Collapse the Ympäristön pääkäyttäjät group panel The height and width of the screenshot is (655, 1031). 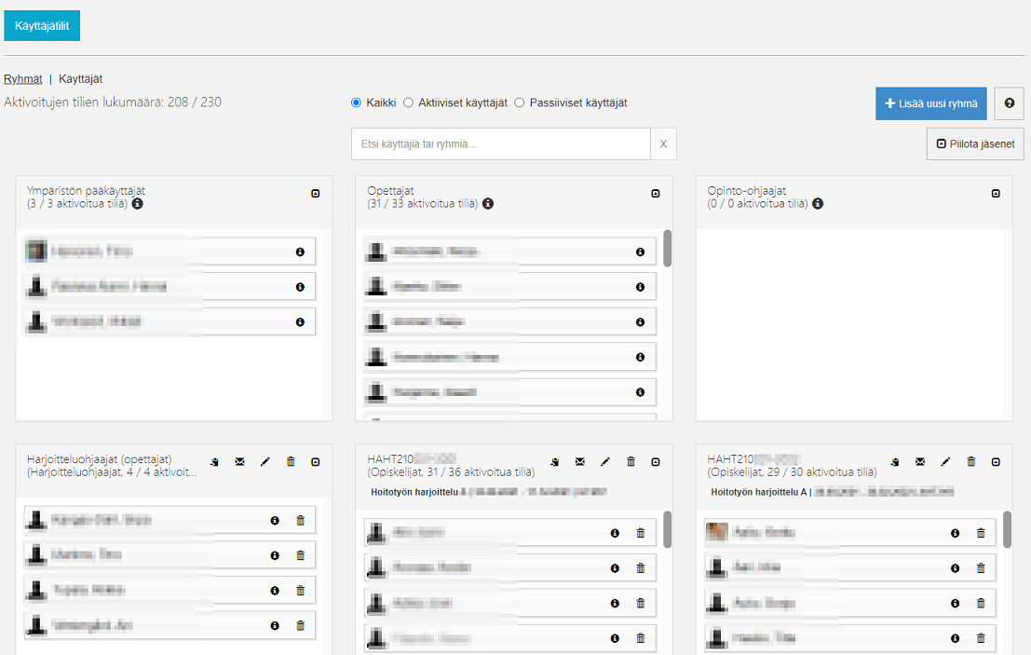[316, 194]
